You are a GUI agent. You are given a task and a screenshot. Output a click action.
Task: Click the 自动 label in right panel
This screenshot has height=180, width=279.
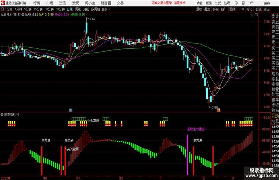point(275,116)
